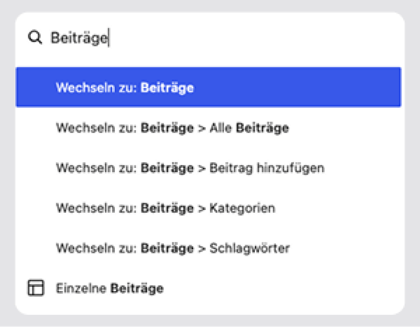Open the Einzelne Beiträge entry
Screen dimensions: 420x327
(109, 288)
